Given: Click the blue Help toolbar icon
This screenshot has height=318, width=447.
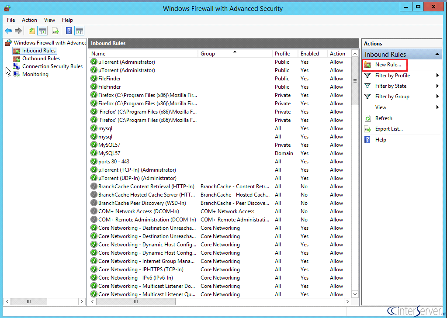Looking at the screenshot, I should 69,31.
